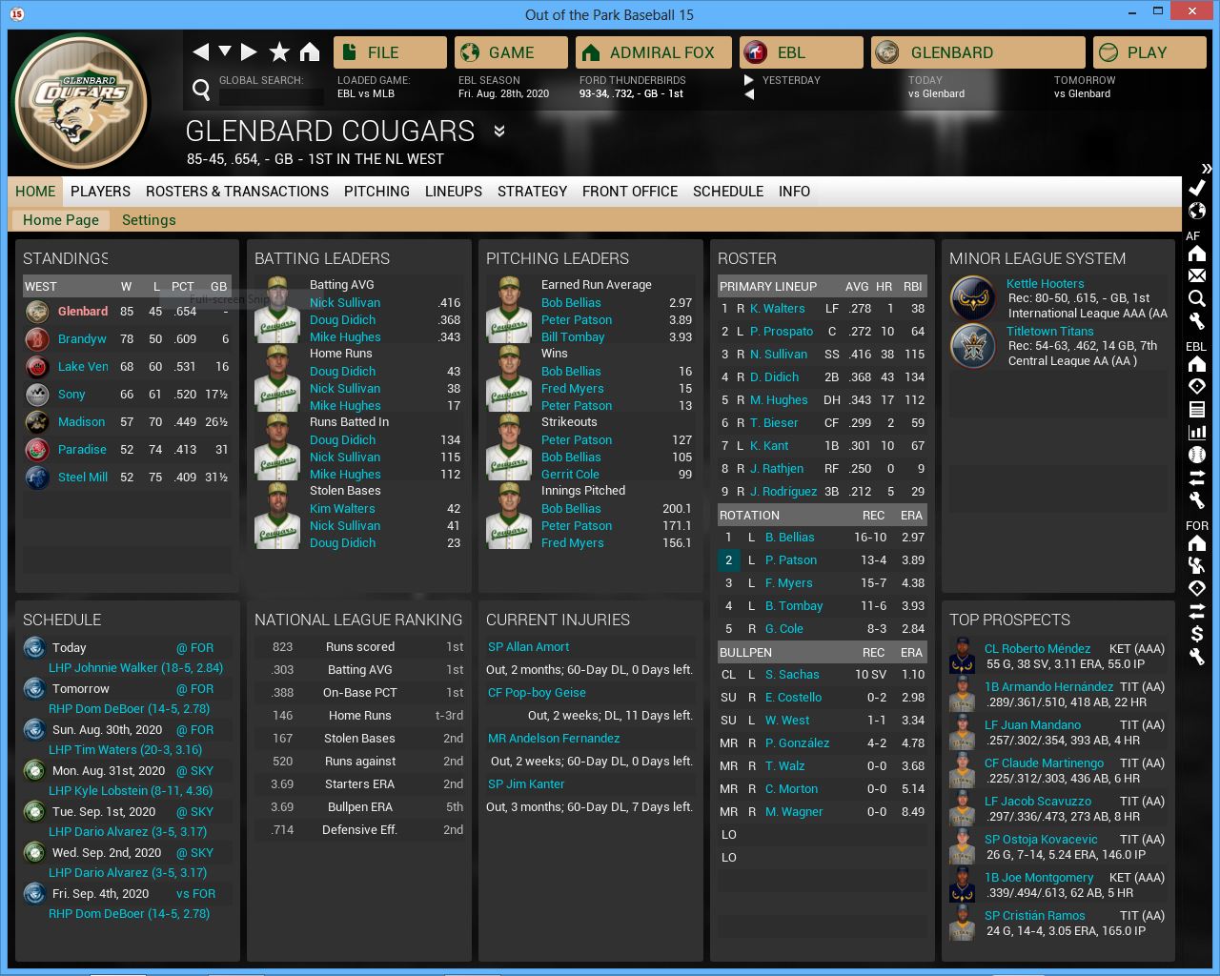Screen dimensions: 1220x976
Task: Switch to the FRONT OFFICE tab
Action: tap(629, 192)
